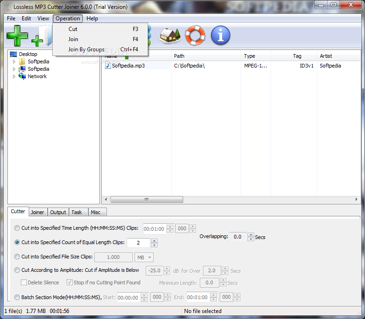Click the Softpedia.mp3 music file icon
The height and width of the screenshot is (319, 365).
pyautogui.click(x=108, y=66)
